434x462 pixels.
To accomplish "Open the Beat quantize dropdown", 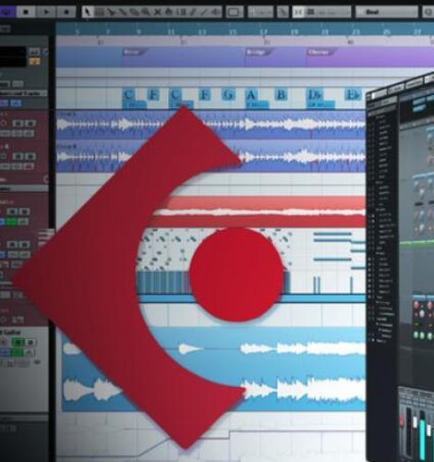I will (x=387, y=12).
